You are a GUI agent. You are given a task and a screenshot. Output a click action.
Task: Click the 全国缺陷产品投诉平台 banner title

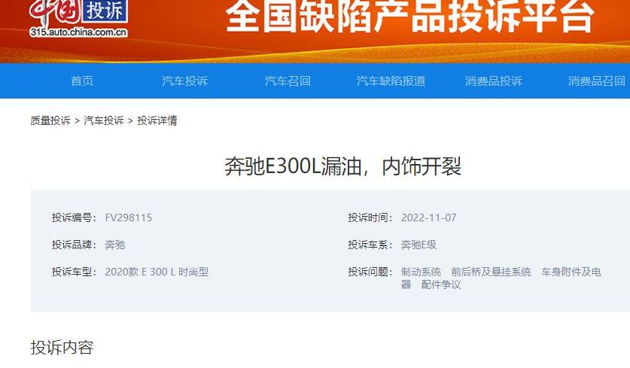tap(409, 17)
